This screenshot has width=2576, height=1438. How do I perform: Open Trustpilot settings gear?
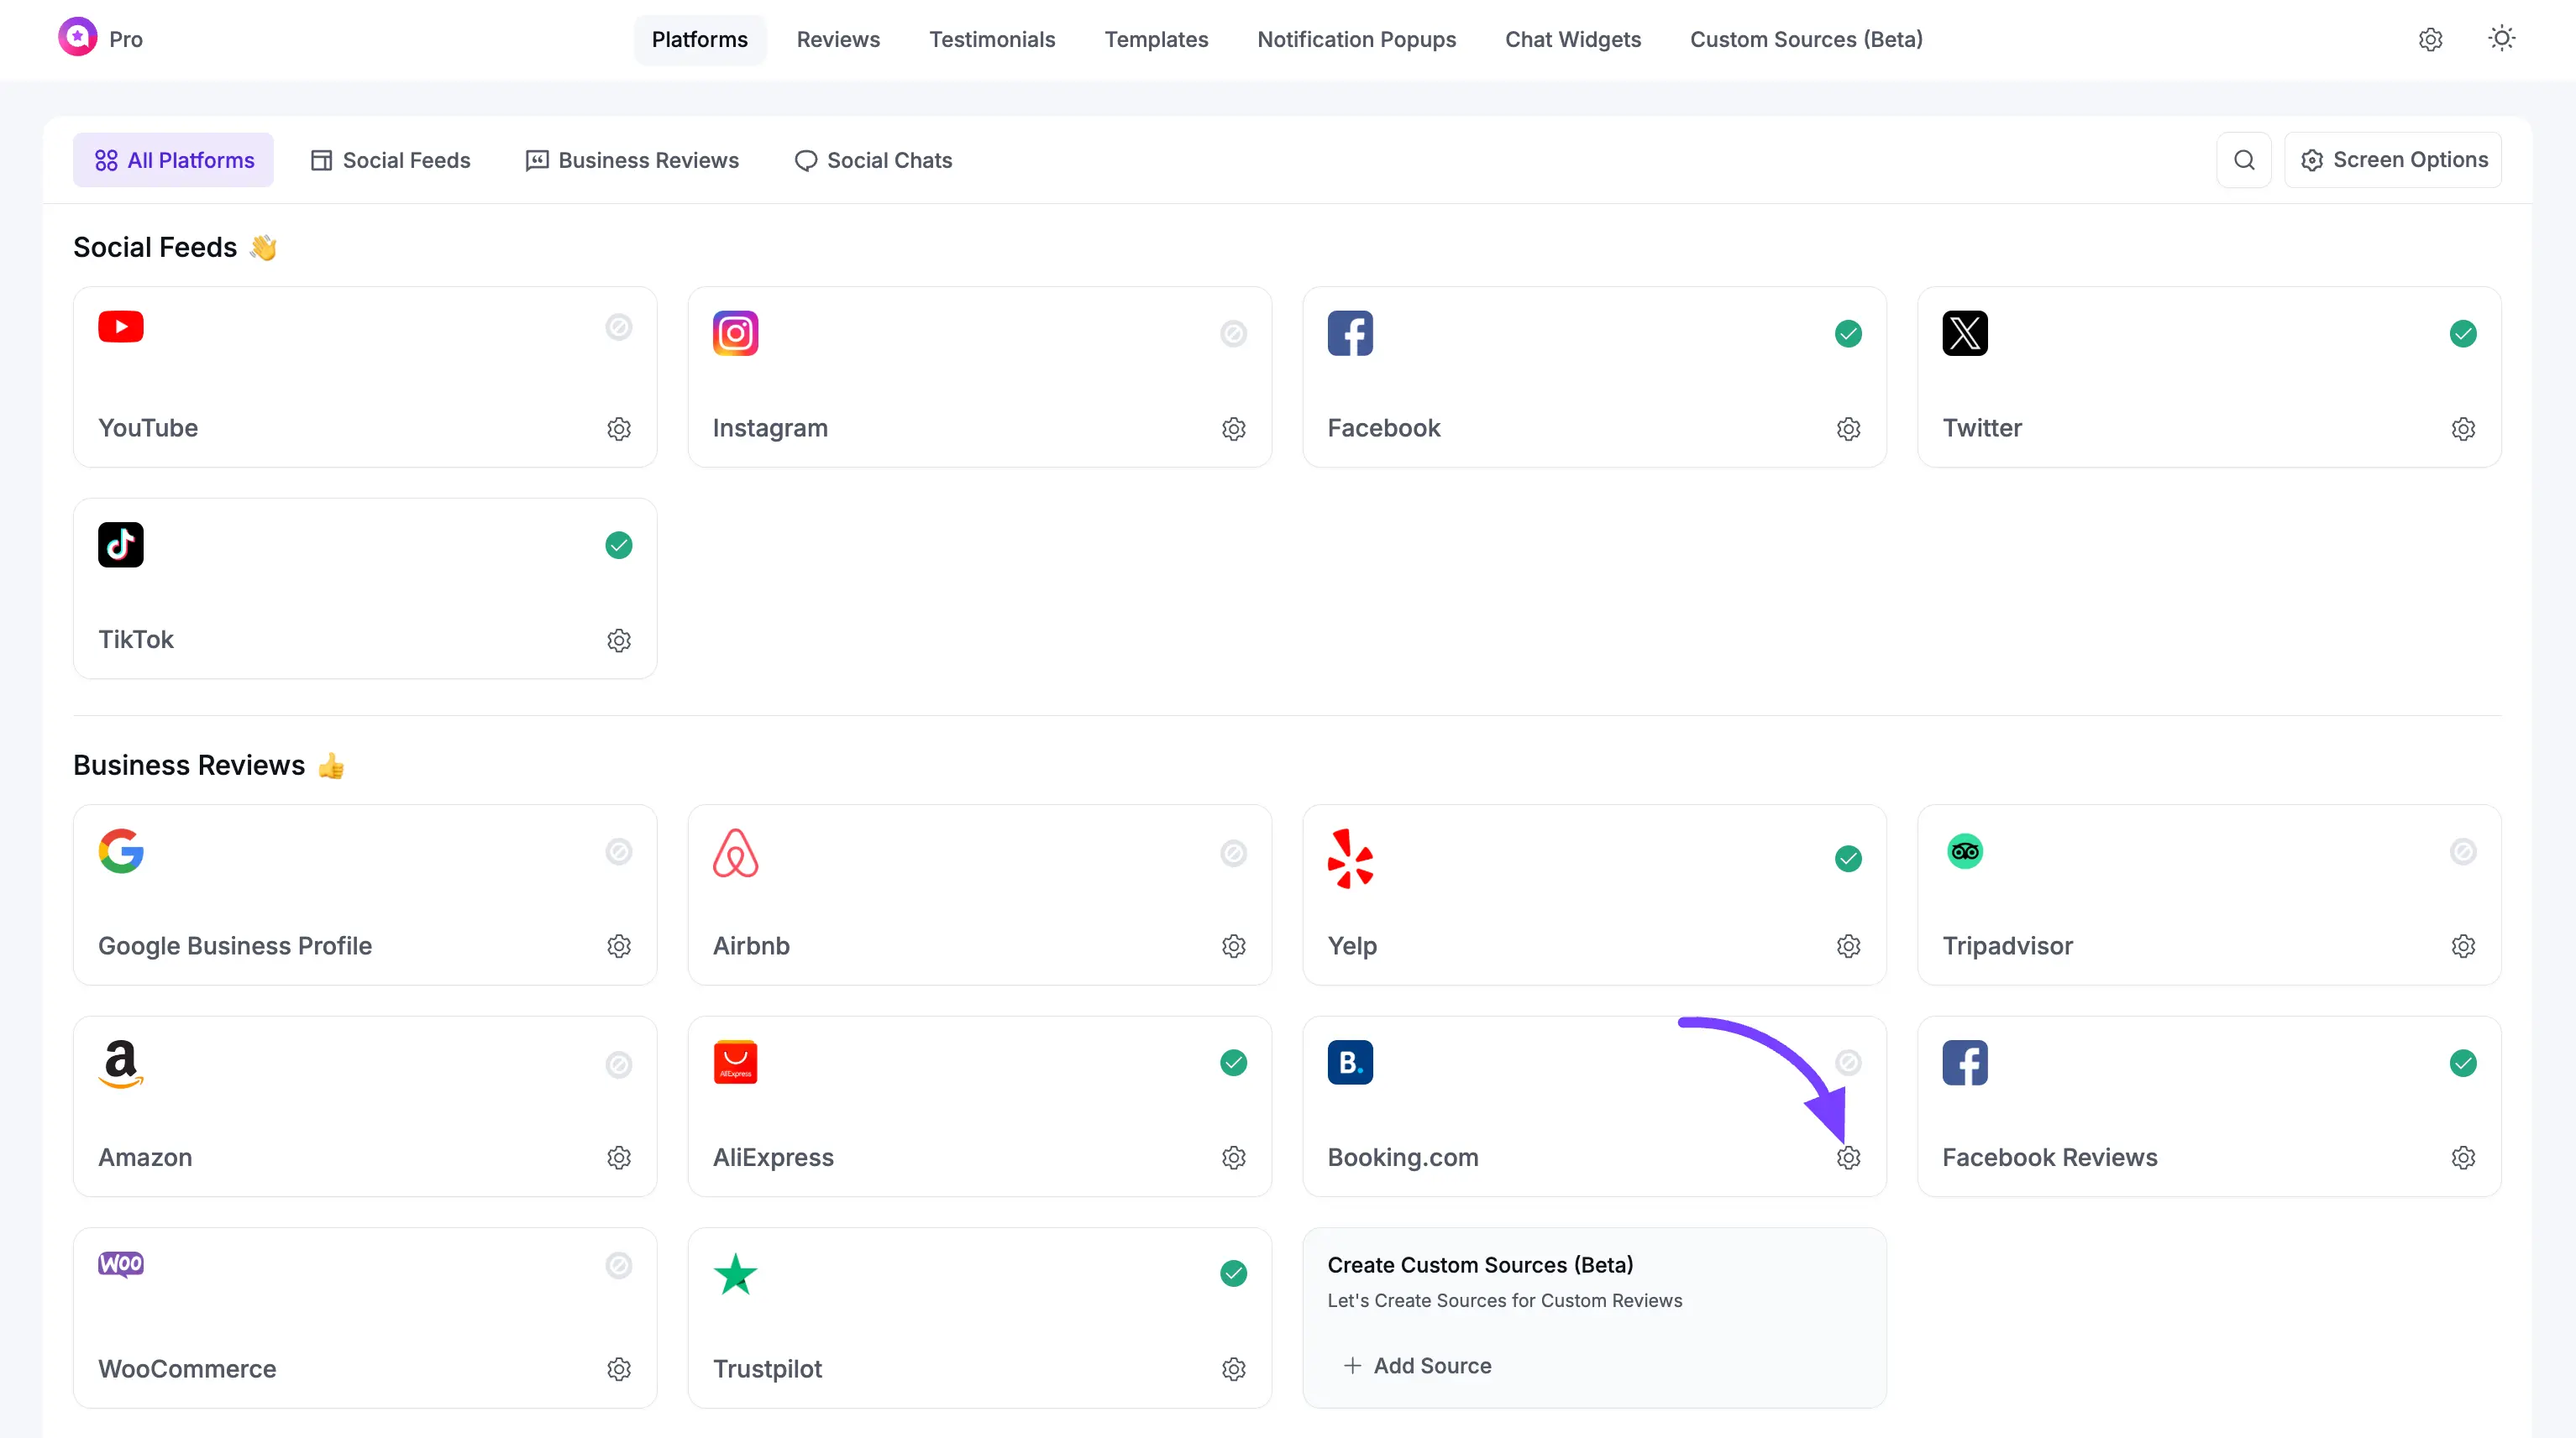coord(1233,1369)
